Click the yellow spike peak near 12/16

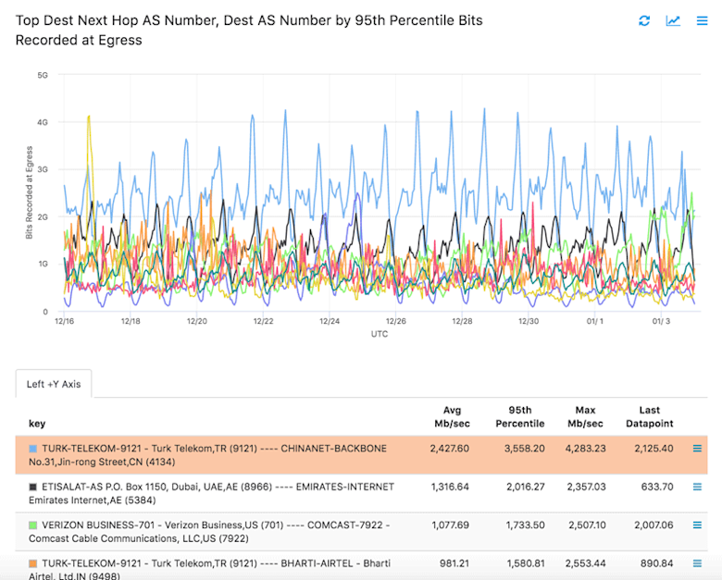click(89, 117)
